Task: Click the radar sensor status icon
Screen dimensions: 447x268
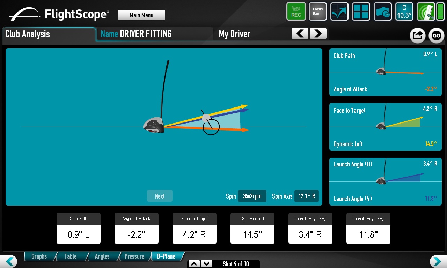Action: pos(426,12)
